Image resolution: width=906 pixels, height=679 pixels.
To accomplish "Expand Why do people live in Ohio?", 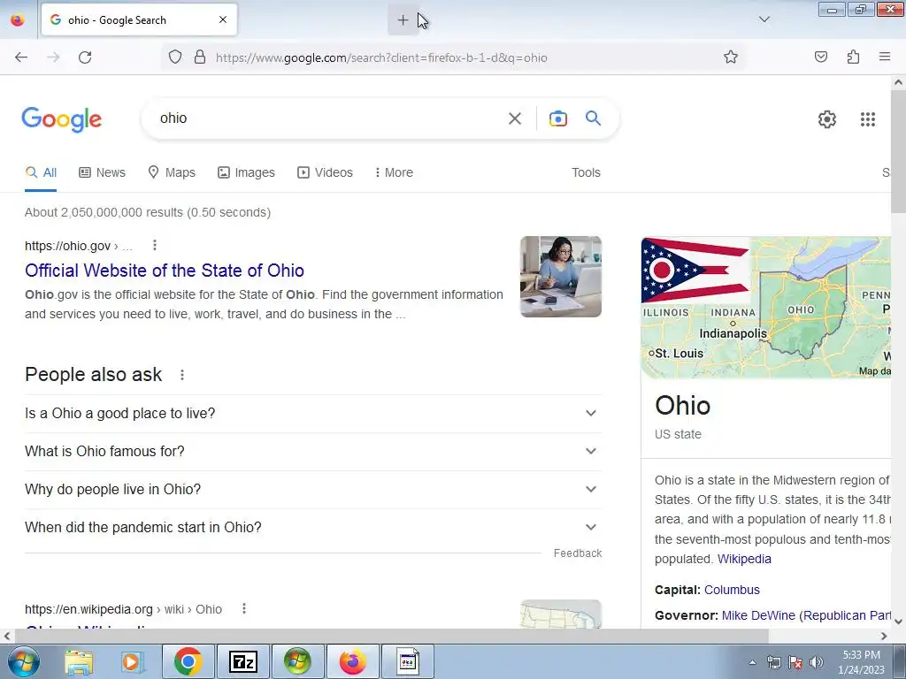I will [313, 490].
